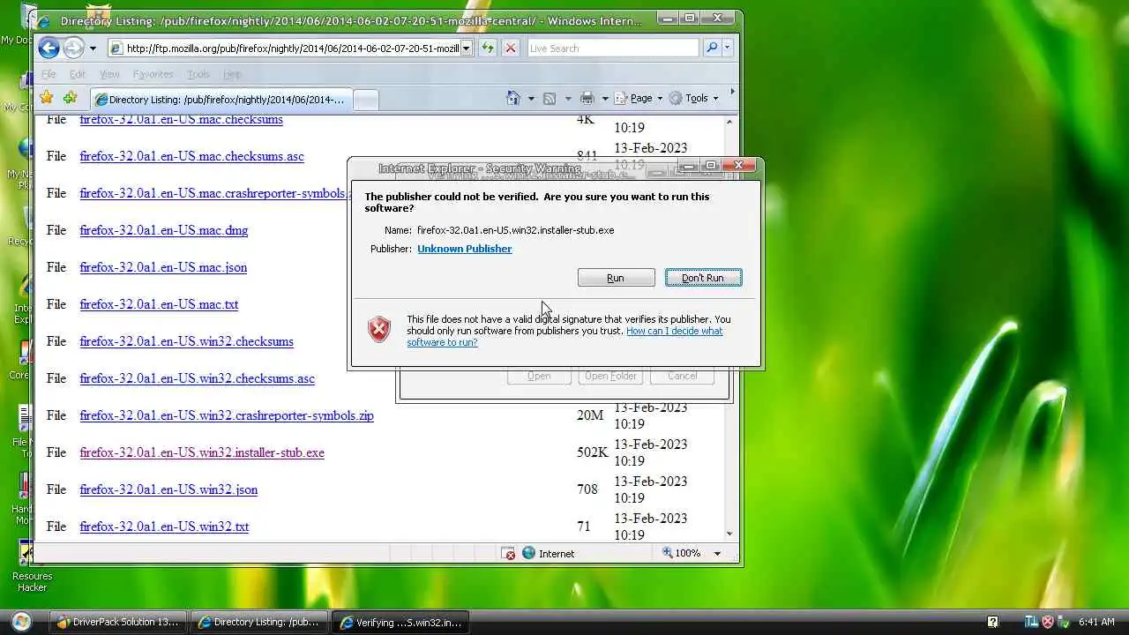Open the Unknown Publisher link
This screenshot has width=1129, height=635.
tap(464, 249)
